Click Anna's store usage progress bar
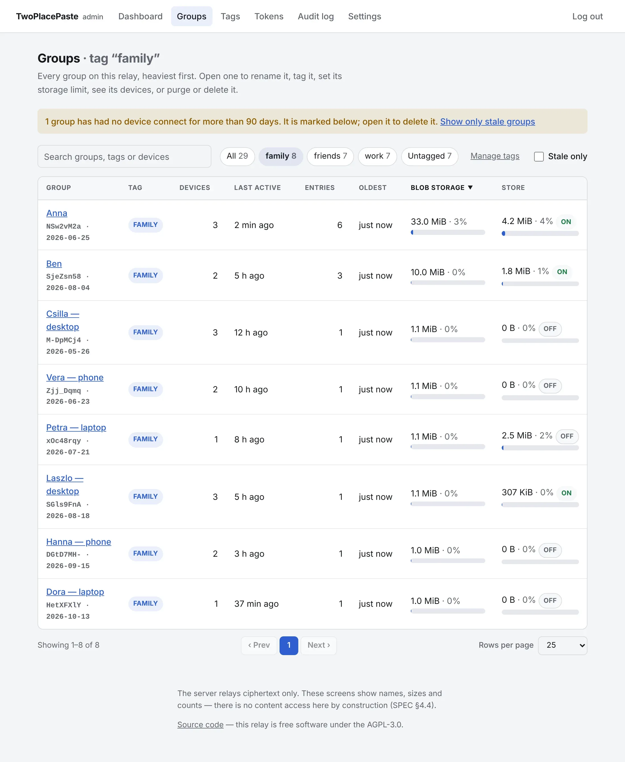The width and height of the screenshot is (625, 762). [540, 233]
